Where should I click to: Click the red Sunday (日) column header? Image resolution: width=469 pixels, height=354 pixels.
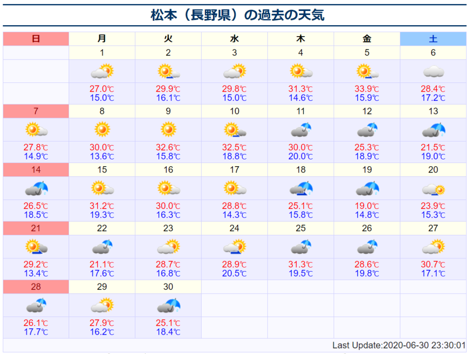click(36, 39)
